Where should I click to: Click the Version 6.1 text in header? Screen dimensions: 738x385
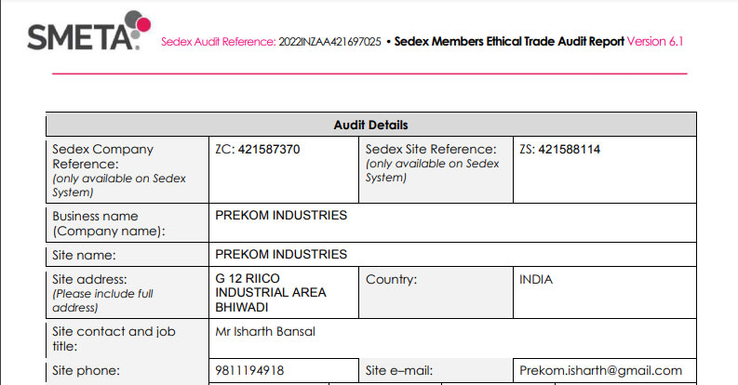[x=655, y=42]
